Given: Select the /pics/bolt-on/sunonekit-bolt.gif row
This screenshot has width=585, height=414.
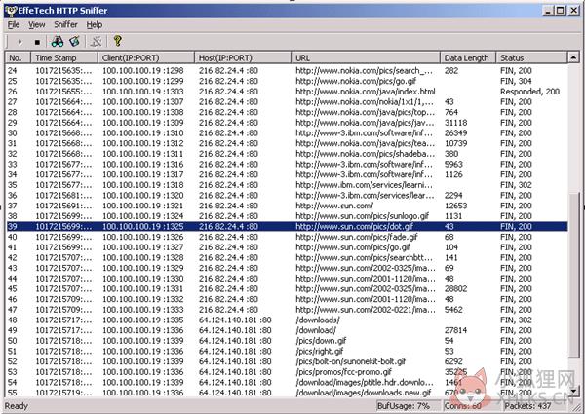Looking at the screenshot, I should coord(288,361).
